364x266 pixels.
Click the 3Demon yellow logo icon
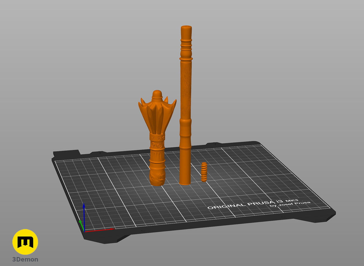pos(25,242)
